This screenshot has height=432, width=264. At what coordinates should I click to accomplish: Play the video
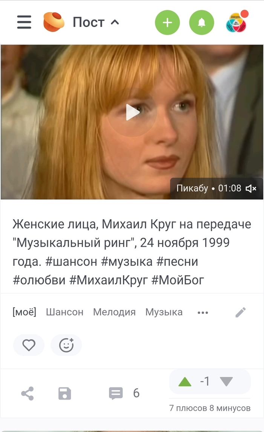coord(132,112)
